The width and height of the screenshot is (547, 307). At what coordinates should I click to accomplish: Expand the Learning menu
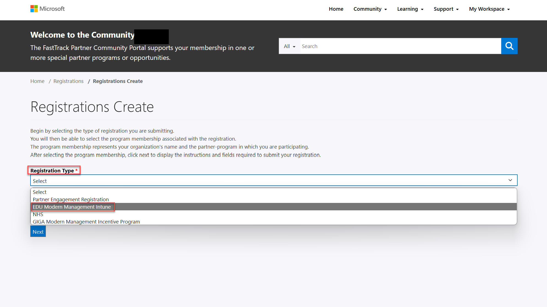point(410,9)
